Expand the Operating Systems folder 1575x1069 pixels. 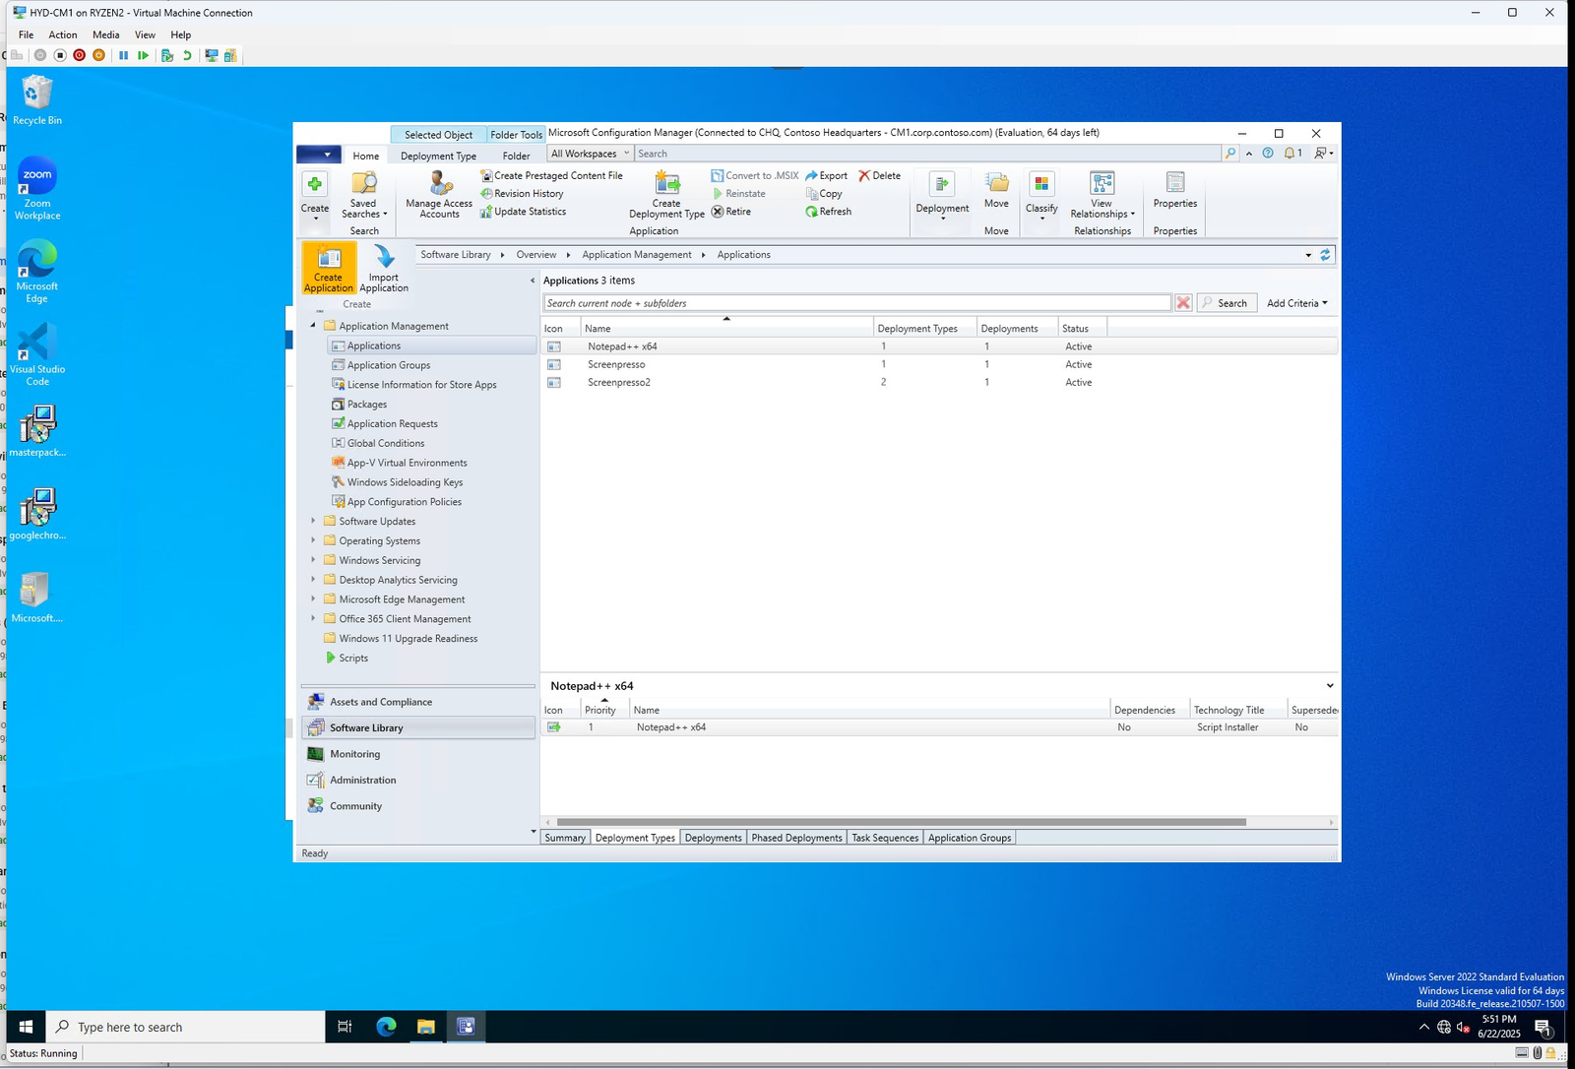[x=315, y=540]
